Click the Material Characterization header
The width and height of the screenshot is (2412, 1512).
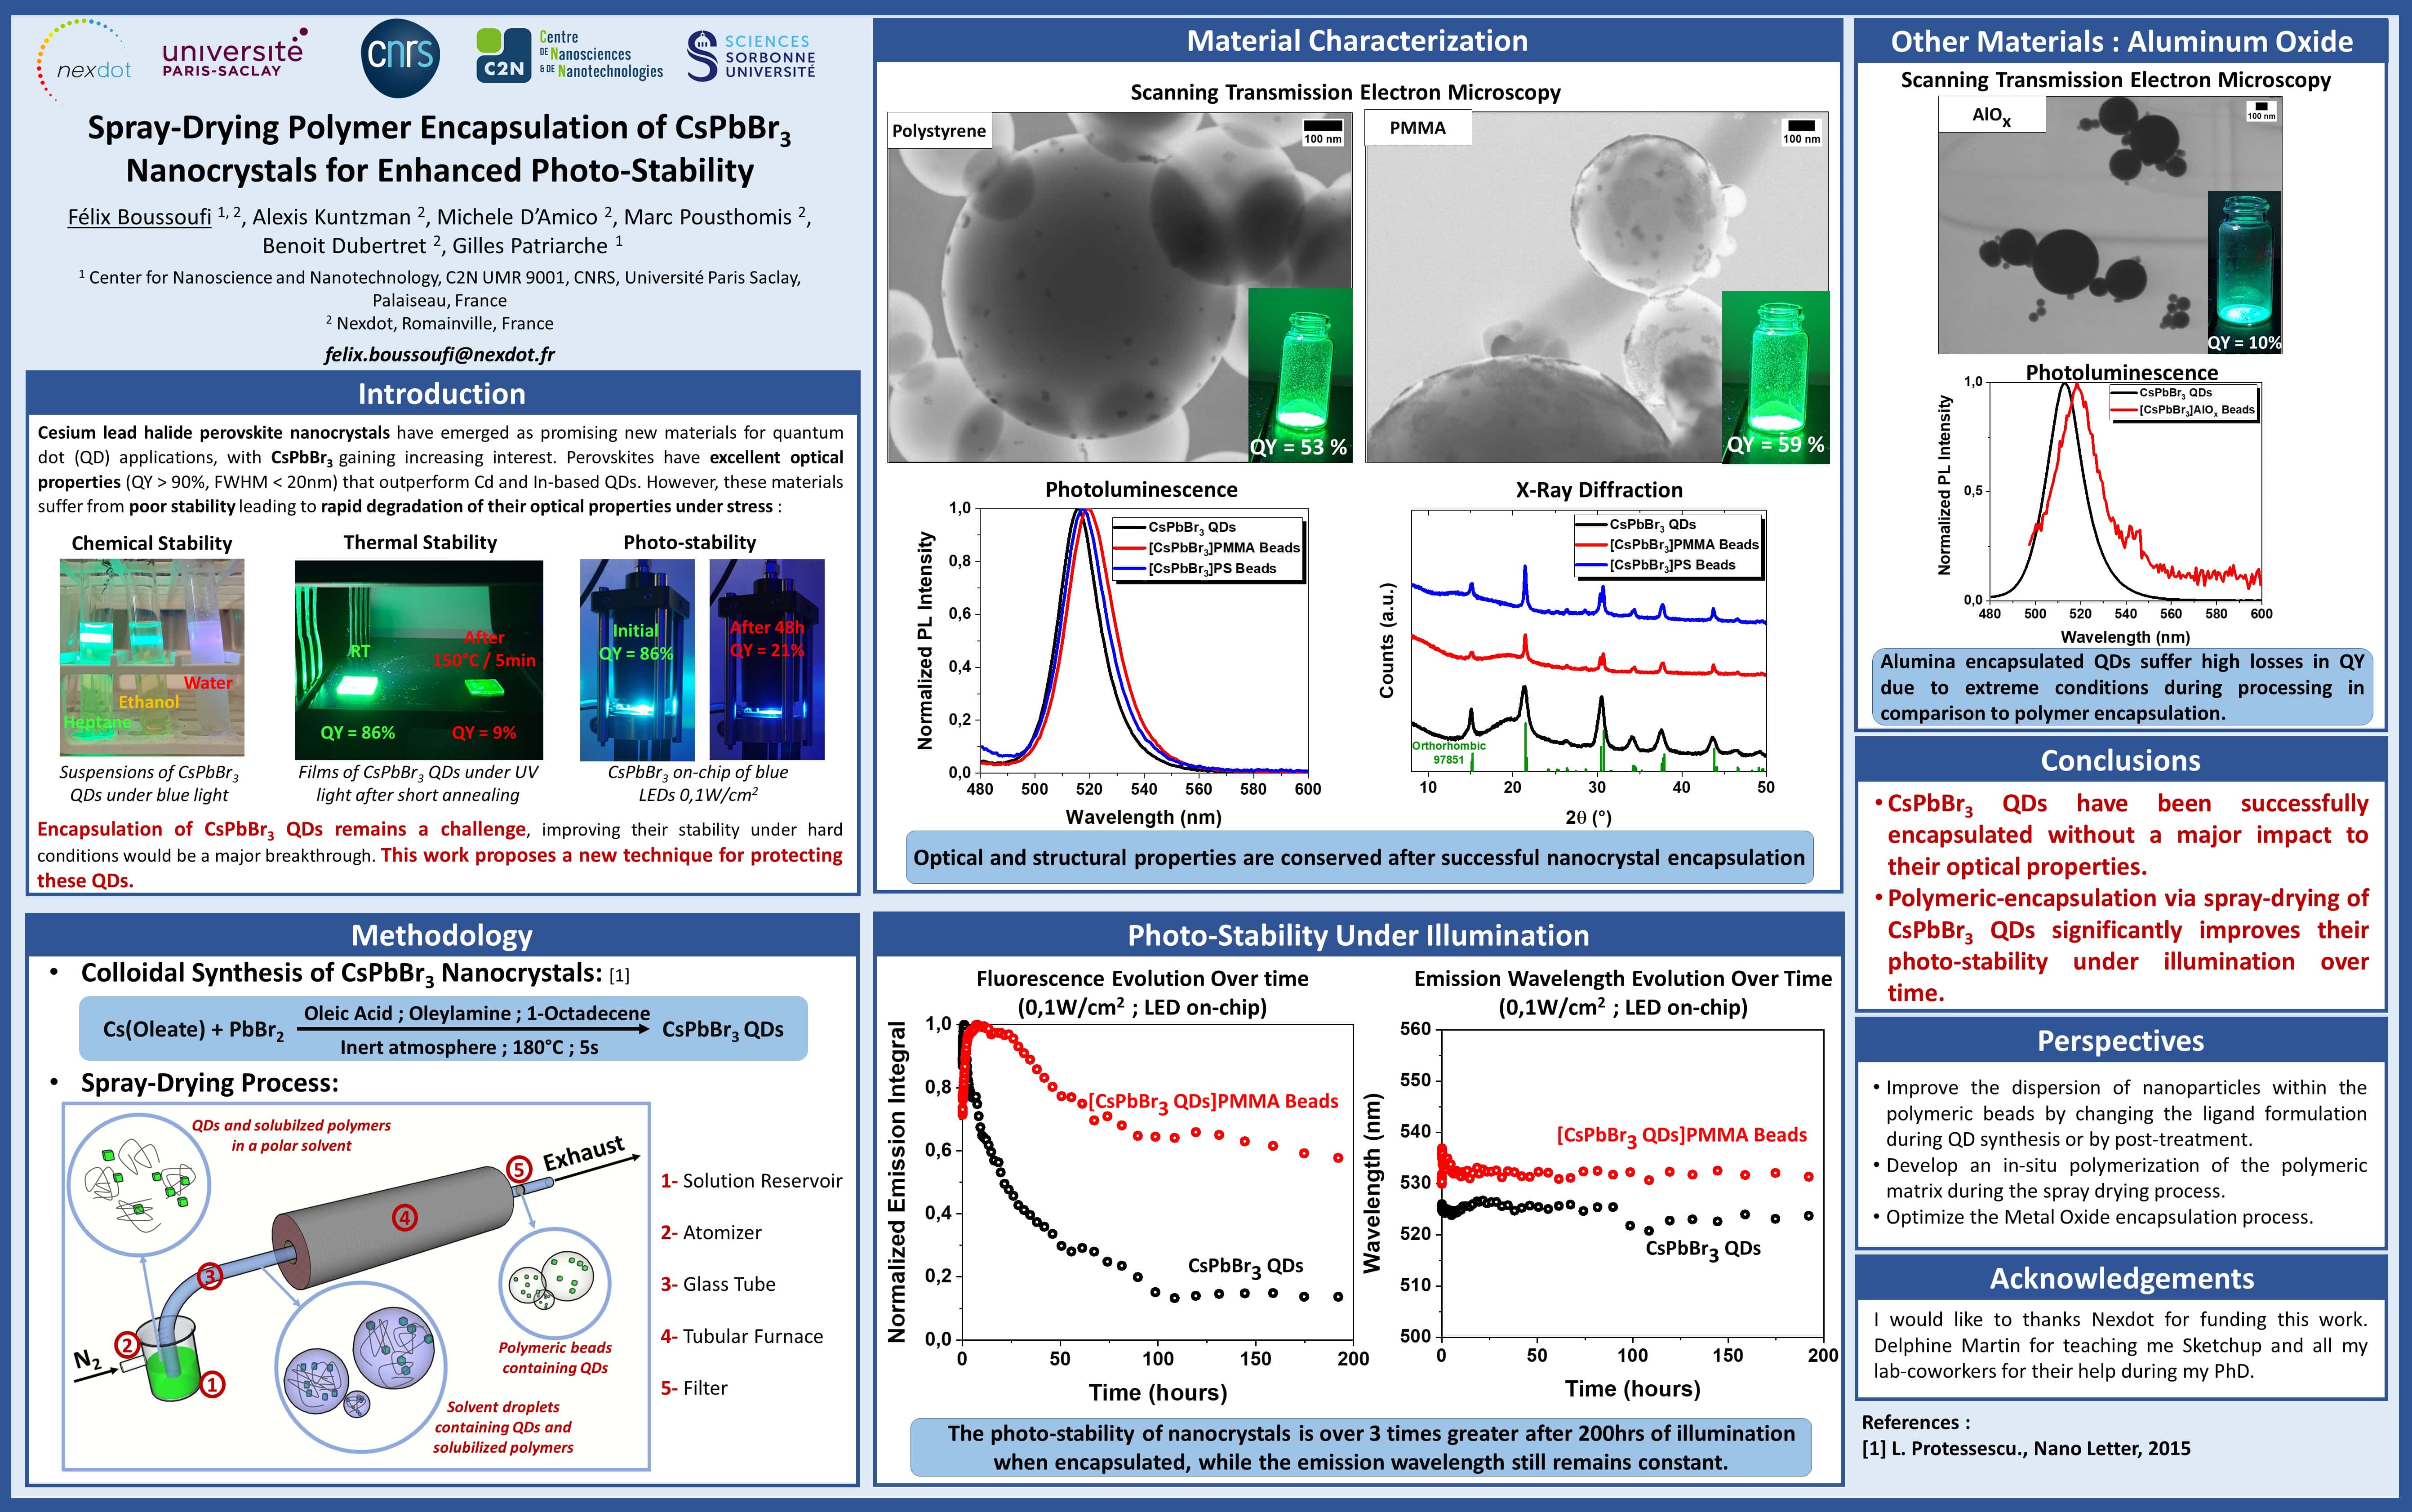[1357, 40]
